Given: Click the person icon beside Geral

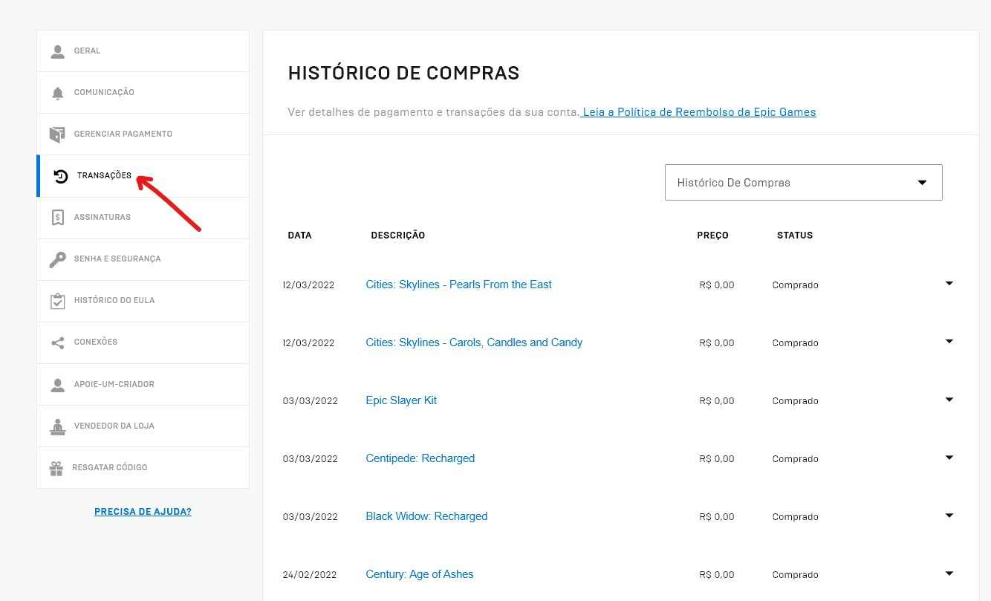Looking at the screenshot, I should coord(57,51).
